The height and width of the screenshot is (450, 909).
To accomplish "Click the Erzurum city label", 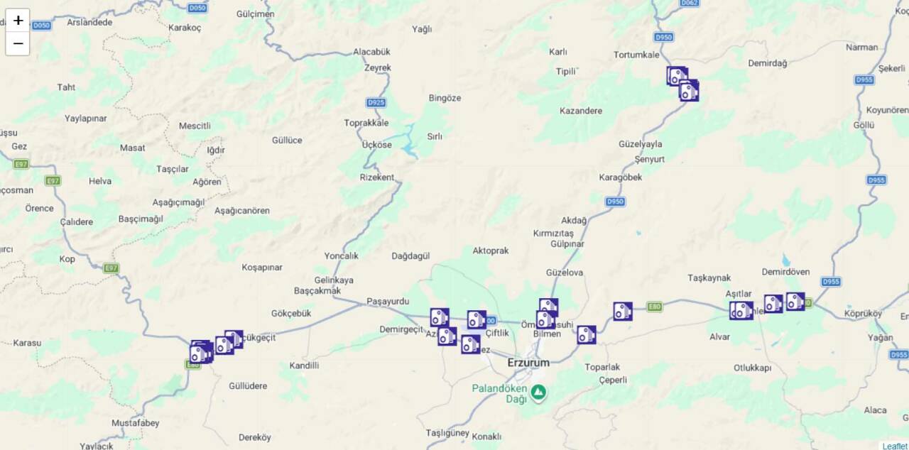I will point(528,363).
